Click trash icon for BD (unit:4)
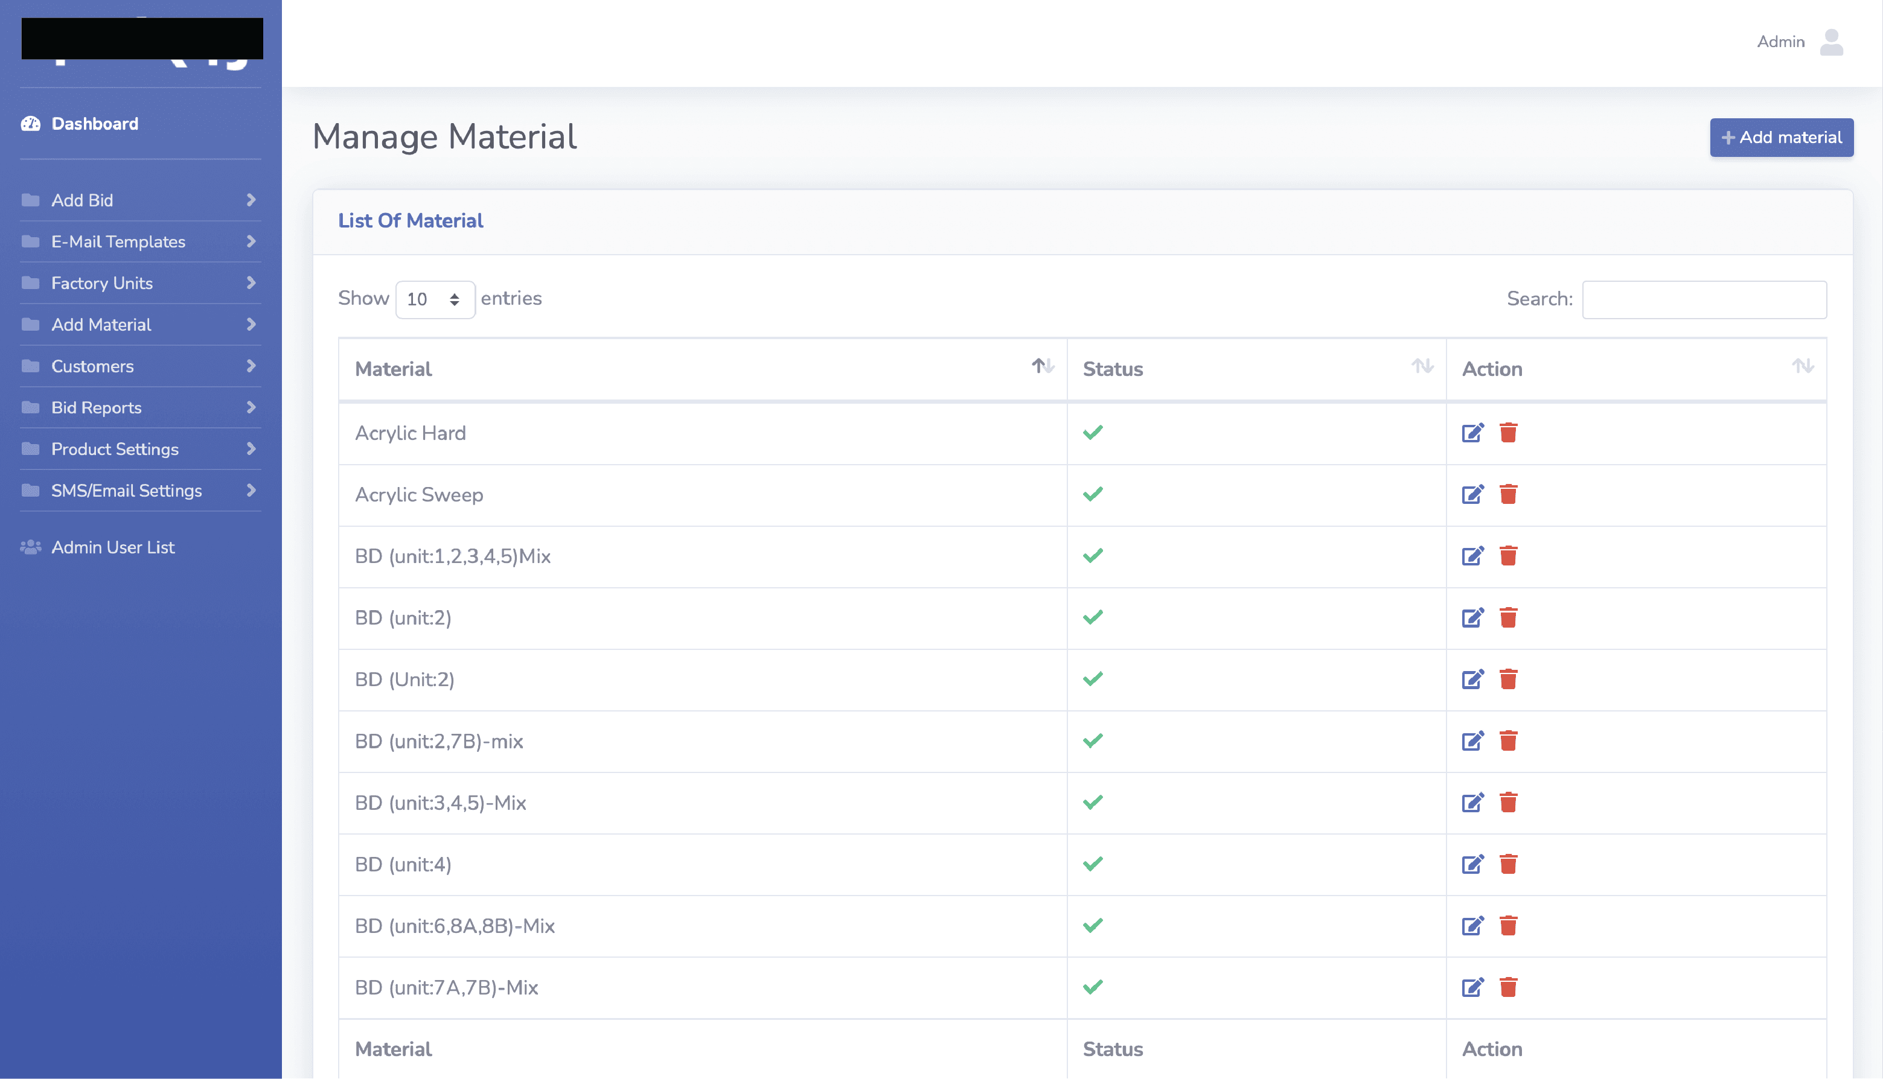The height and width of the screenshot is (1079, 1883). coord(1508,864)
